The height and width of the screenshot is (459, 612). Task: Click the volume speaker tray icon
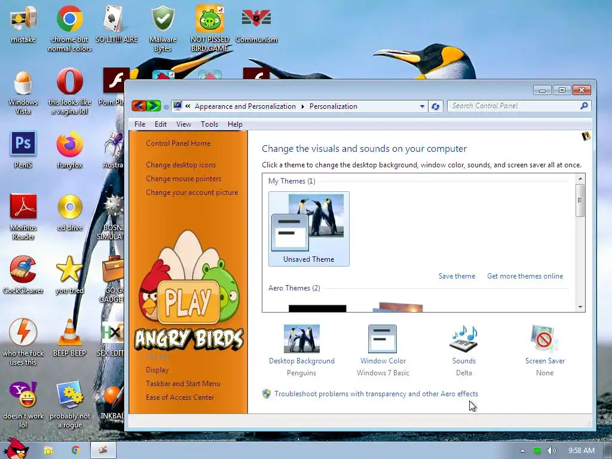tap(551, 451)
